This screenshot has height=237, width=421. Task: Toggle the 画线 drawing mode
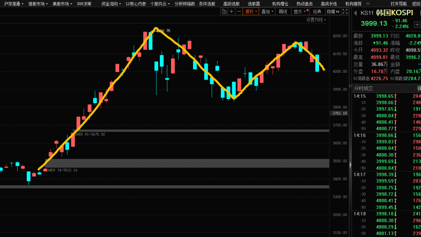283,12
